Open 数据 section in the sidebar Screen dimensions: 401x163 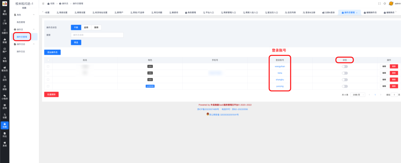click(x=4, y=40)
